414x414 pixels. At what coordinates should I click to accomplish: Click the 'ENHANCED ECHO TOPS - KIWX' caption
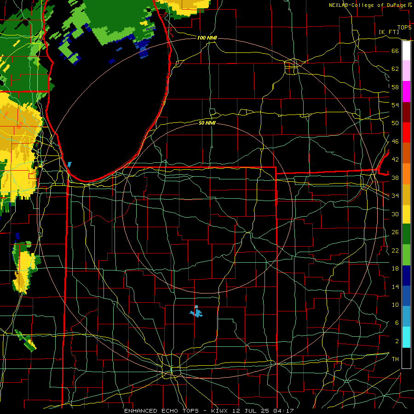tap(176, 411)
